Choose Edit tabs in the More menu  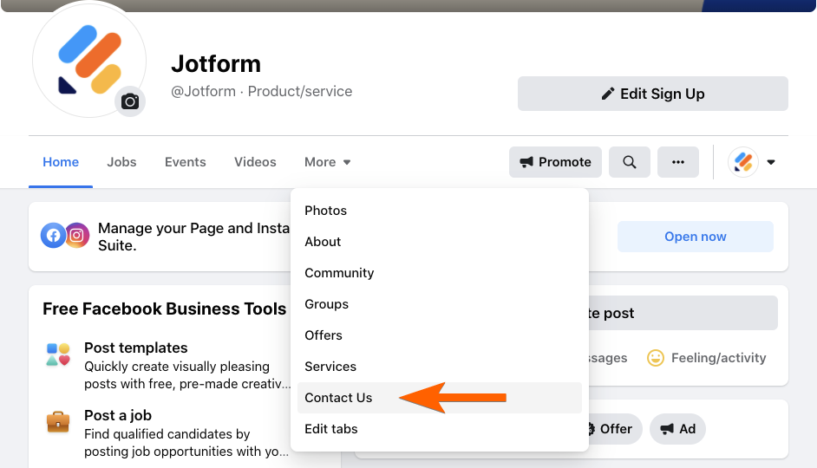(331, 429)
